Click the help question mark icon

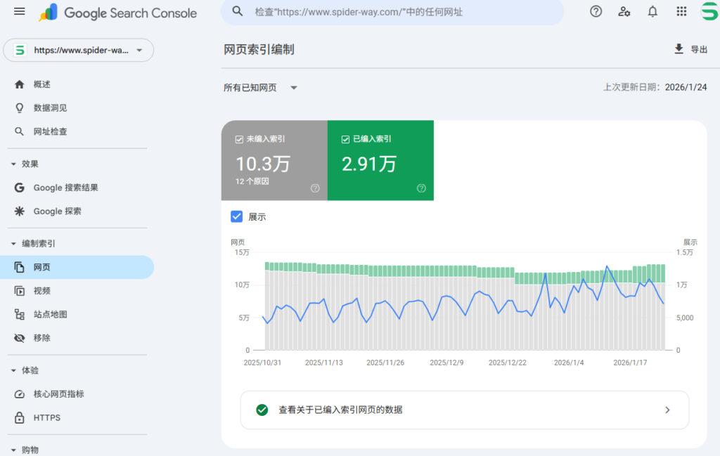(x=596, y=11)
